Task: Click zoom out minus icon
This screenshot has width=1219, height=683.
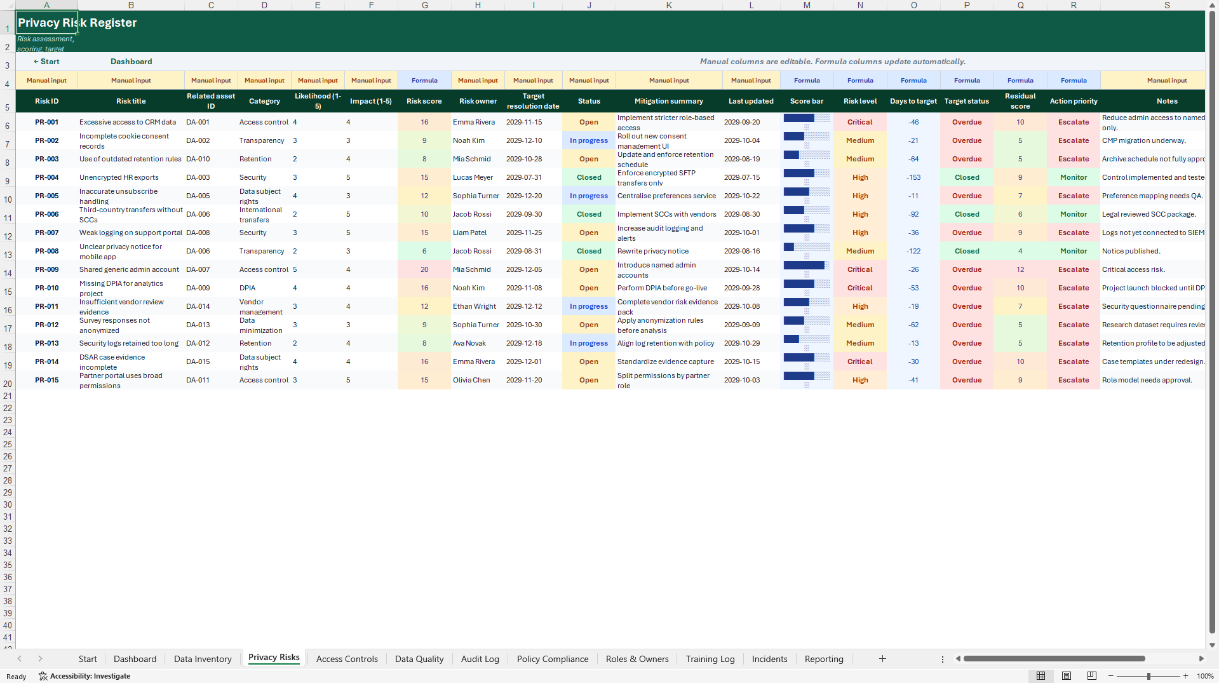Action: 1110,676
